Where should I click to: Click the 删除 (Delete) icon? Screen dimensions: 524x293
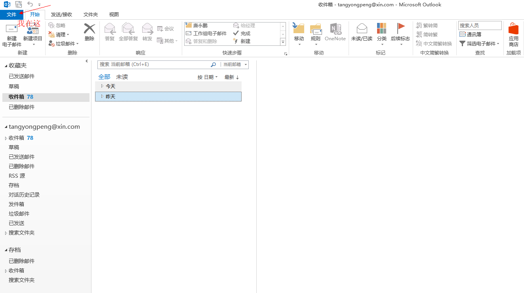(89, 32)
